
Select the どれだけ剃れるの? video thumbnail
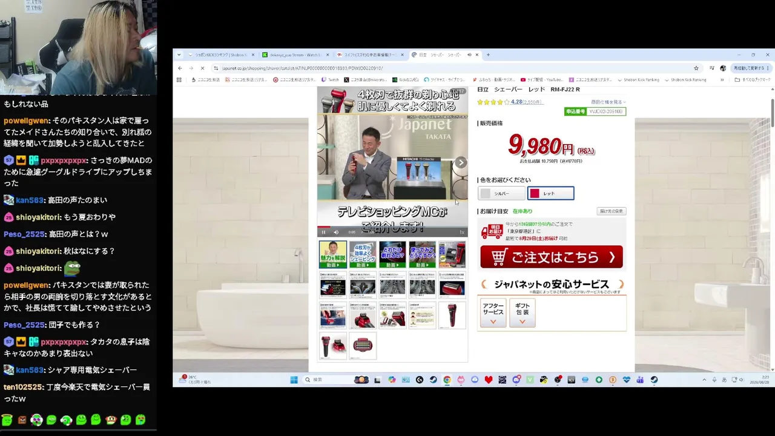click(x=392, y=254)
